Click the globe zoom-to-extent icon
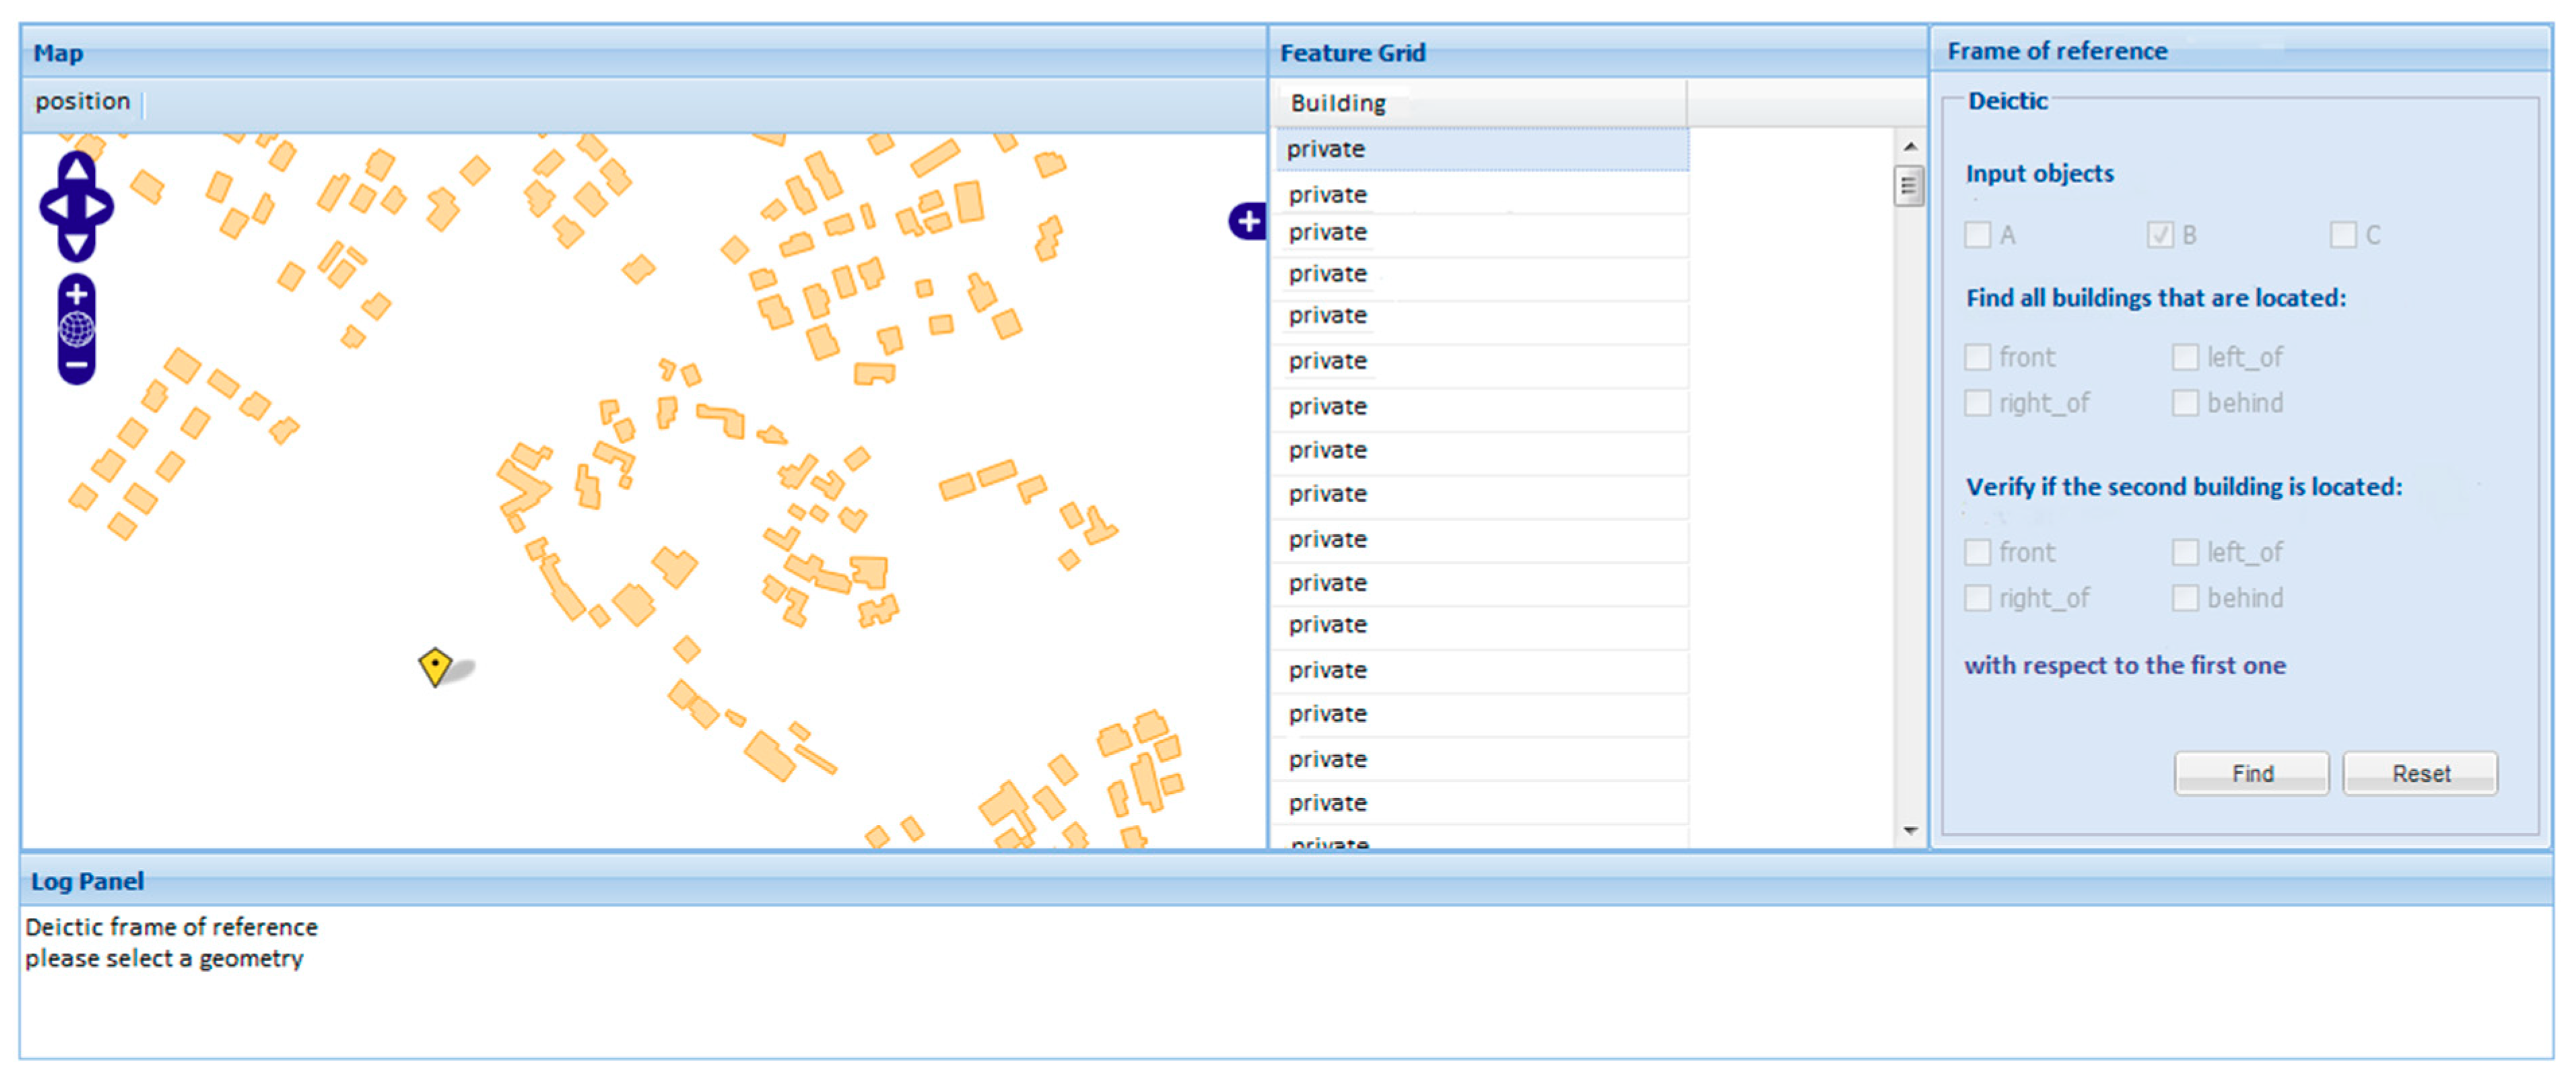 click(x=77, y=330)
